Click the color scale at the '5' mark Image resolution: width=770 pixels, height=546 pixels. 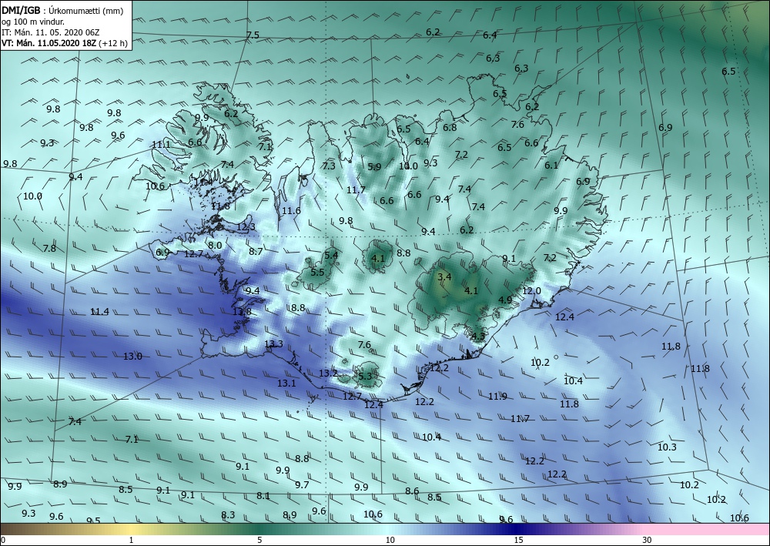tap(259, 529)
